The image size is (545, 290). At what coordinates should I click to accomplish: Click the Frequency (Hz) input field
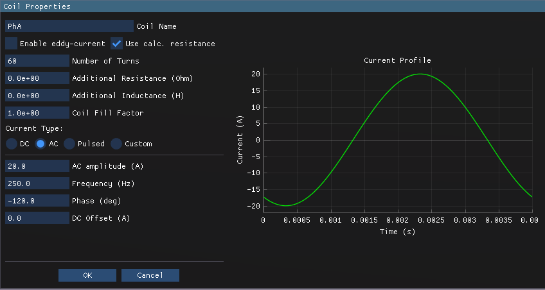(37, 183)
